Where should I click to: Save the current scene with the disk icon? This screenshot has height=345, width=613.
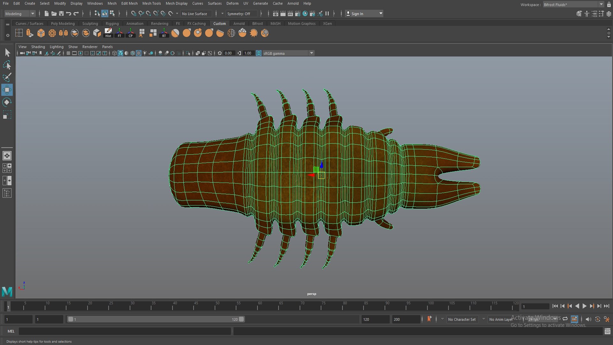pos(61,13)
